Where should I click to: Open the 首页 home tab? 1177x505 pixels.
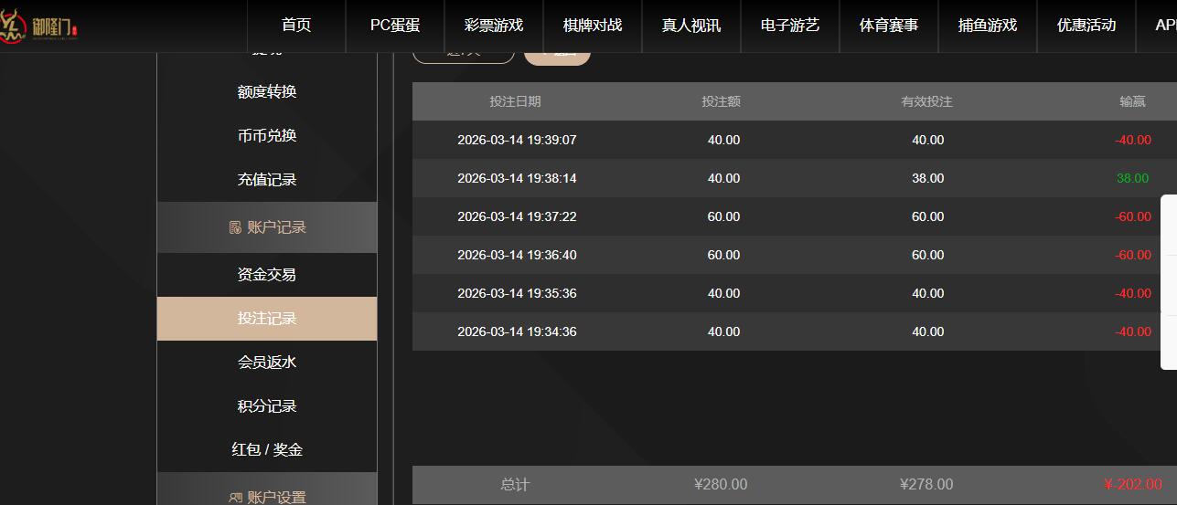(296, 26)
